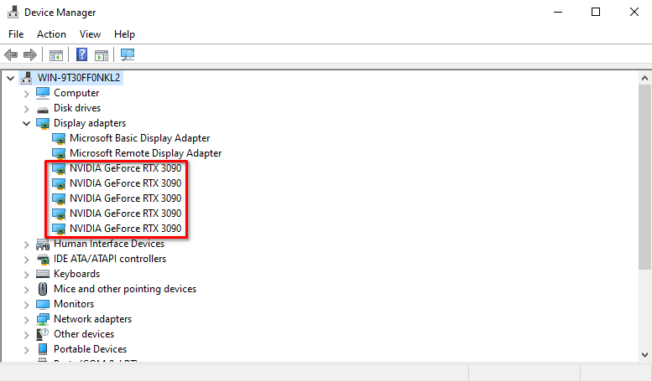
Task: Click the Network adapters category icon
Action: pos(43,319)
